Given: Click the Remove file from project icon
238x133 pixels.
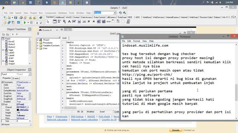Looking at the screenshot, I should [35, 18].
